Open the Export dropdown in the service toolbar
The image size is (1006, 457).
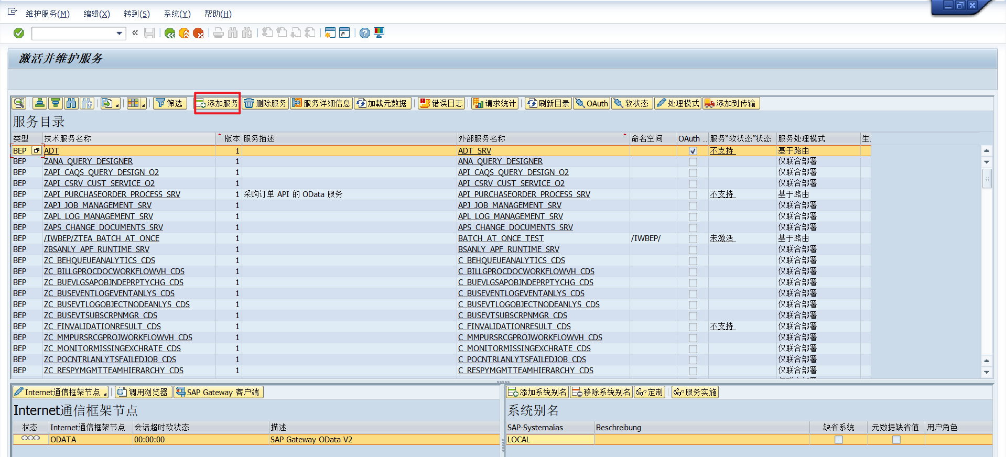(110, 103)
